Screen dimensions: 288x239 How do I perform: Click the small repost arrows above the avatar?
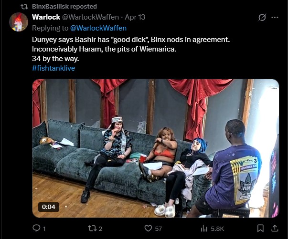(24, 7)
